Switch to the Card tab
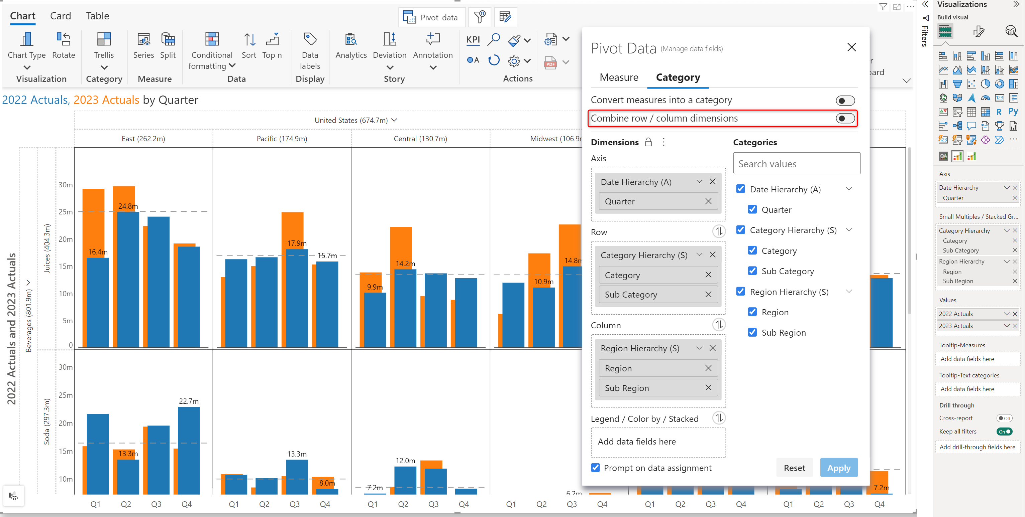The width and height of the screenshot is (1025, 517). (x=61, y=16)
